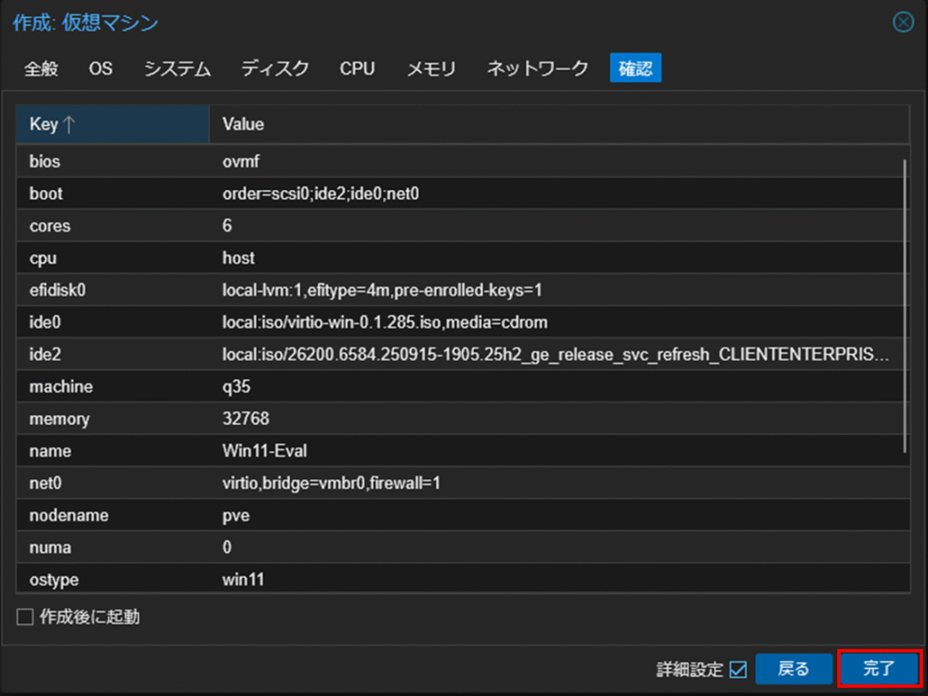This screenshot has height=696, width=928.
Task: Click 完了 to finish VM creation
Action: 878,670
